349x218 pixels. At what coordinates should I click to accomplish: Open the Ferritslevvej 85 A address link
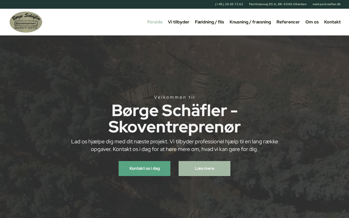coord(278,4)
